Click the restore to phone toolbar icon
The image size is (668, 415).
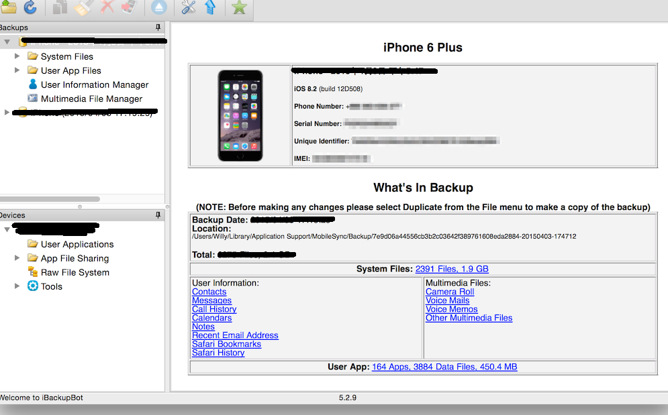tap(130, 7)
